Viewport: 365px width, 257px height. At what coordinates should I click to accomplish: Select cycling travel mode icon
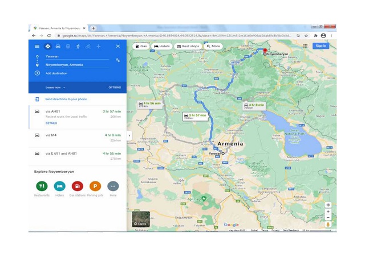88,46
